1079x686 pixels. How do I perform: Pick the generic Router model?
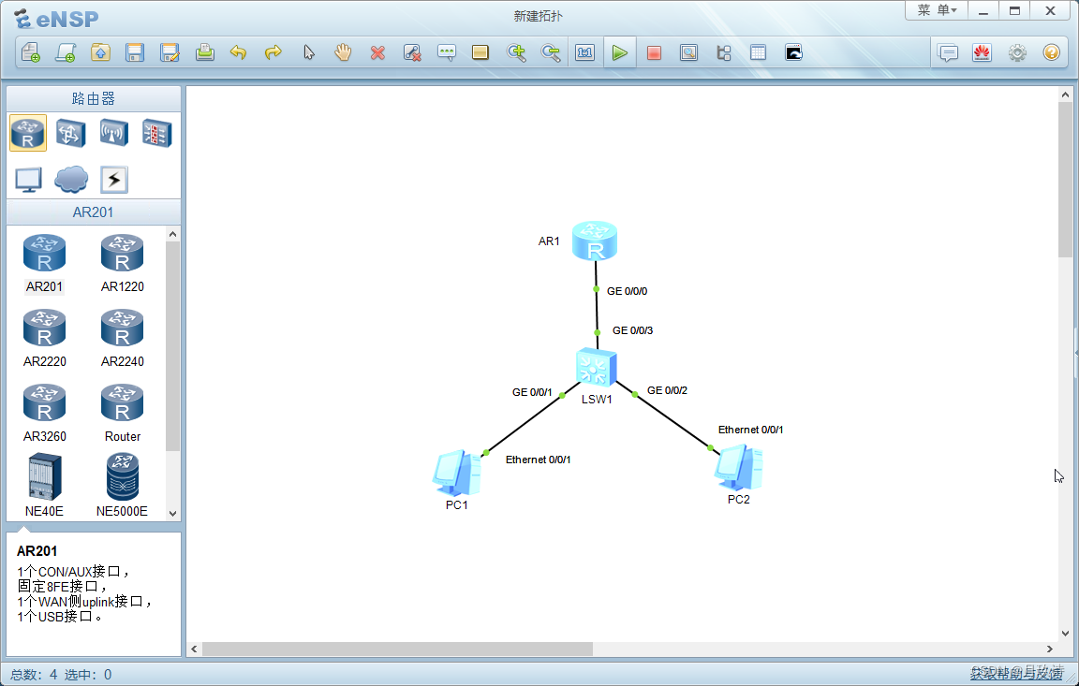[123, 414]
